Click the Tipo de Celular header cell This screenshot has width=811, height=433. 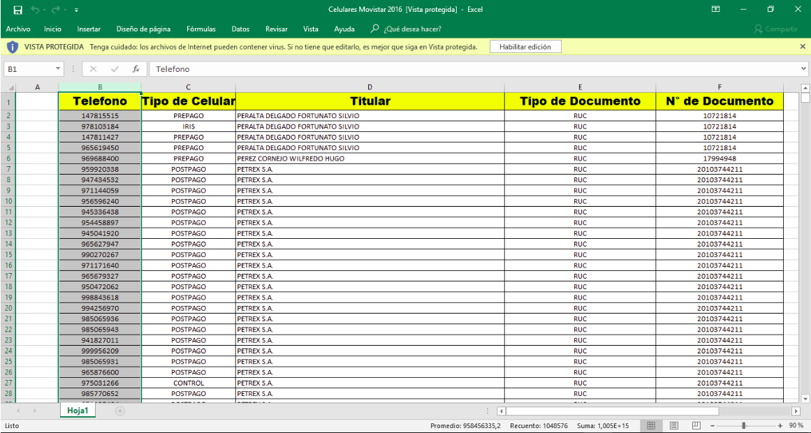(x=189, y=101)
